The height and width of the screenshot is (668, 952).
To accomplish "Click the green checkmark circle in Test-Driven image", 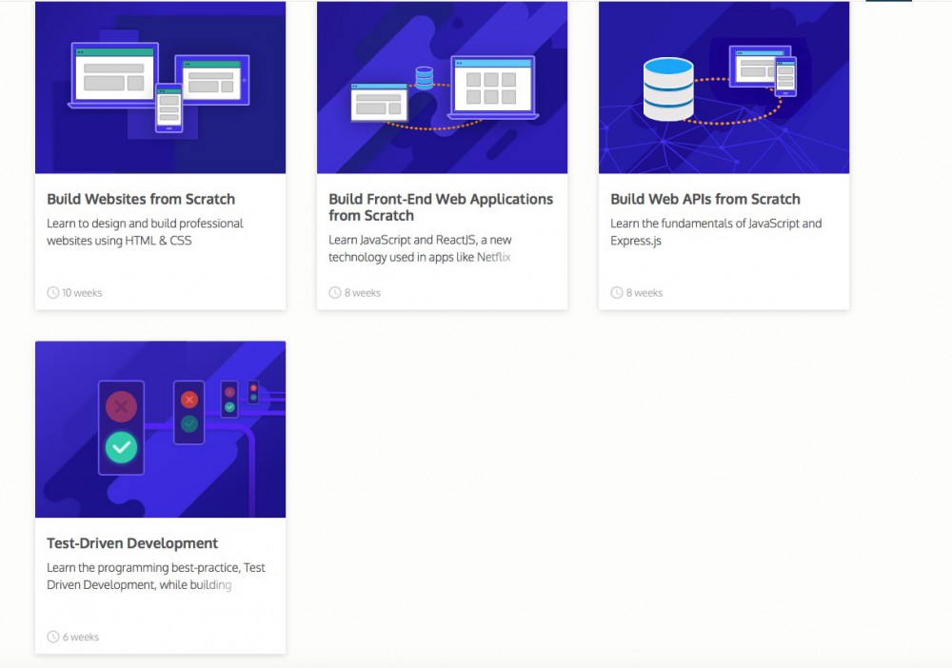I will tap(121, 446).
